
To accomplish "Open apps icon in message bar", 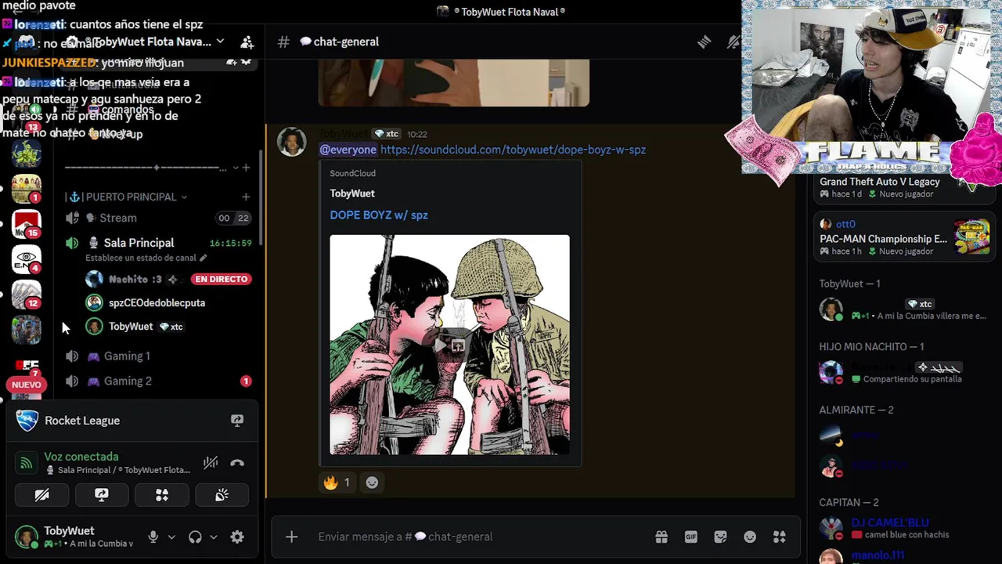I will (780, 537).
